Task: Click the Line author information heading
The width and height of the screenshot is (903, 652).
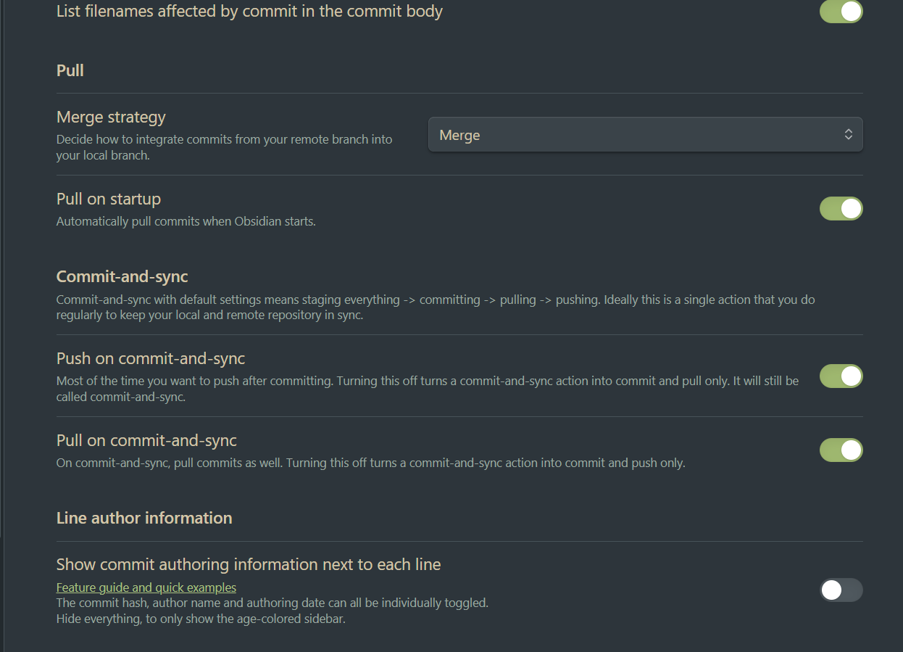Action: [144, 518]
